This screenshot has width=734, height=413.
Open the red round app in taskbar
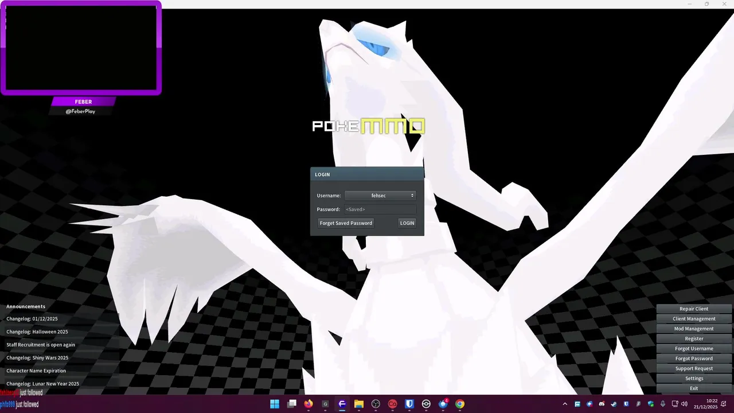point(392,404)
